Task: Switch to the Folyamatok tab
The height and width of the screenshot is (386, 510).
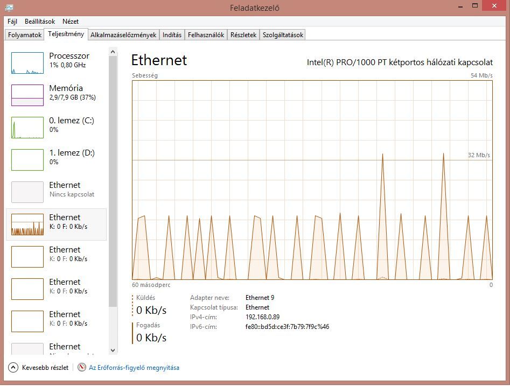Action: [25, 35]
